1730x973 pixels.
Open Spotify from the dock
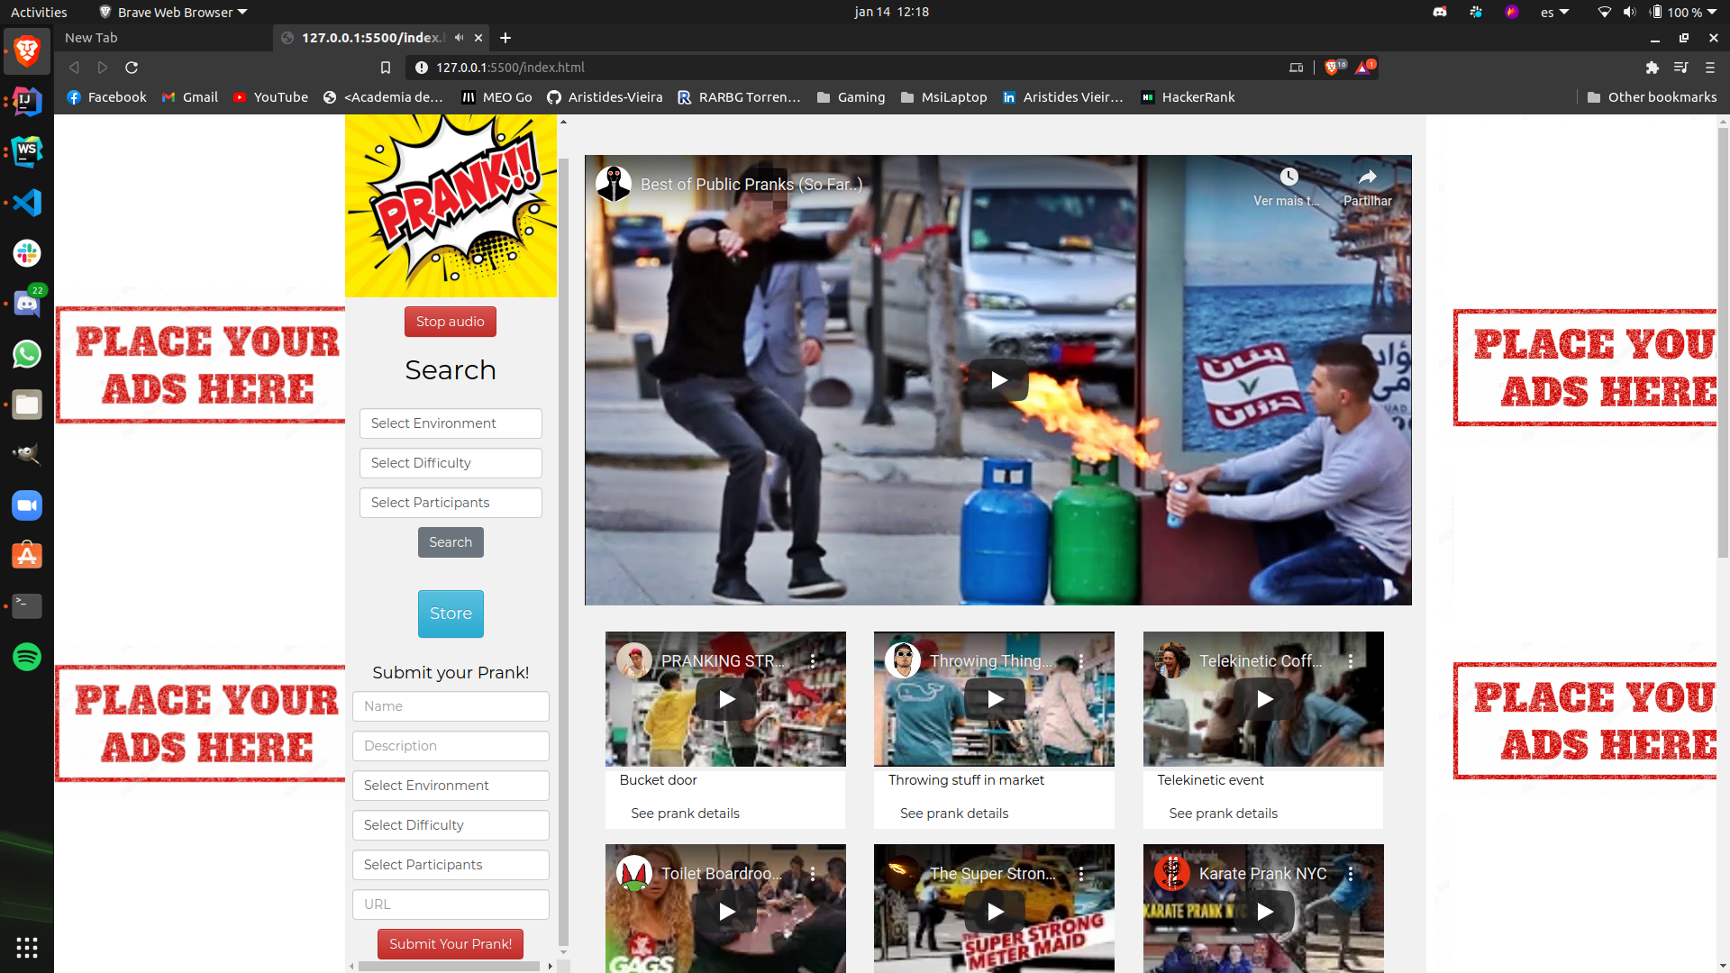coord(27,657)
